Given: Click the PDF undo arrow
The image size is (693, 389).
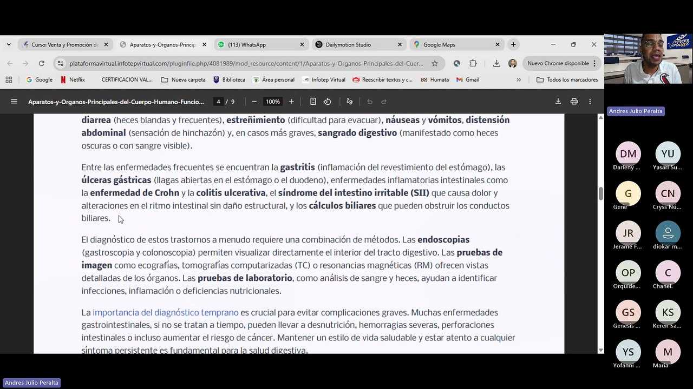Looking at the screenshot, I should 370,102.
